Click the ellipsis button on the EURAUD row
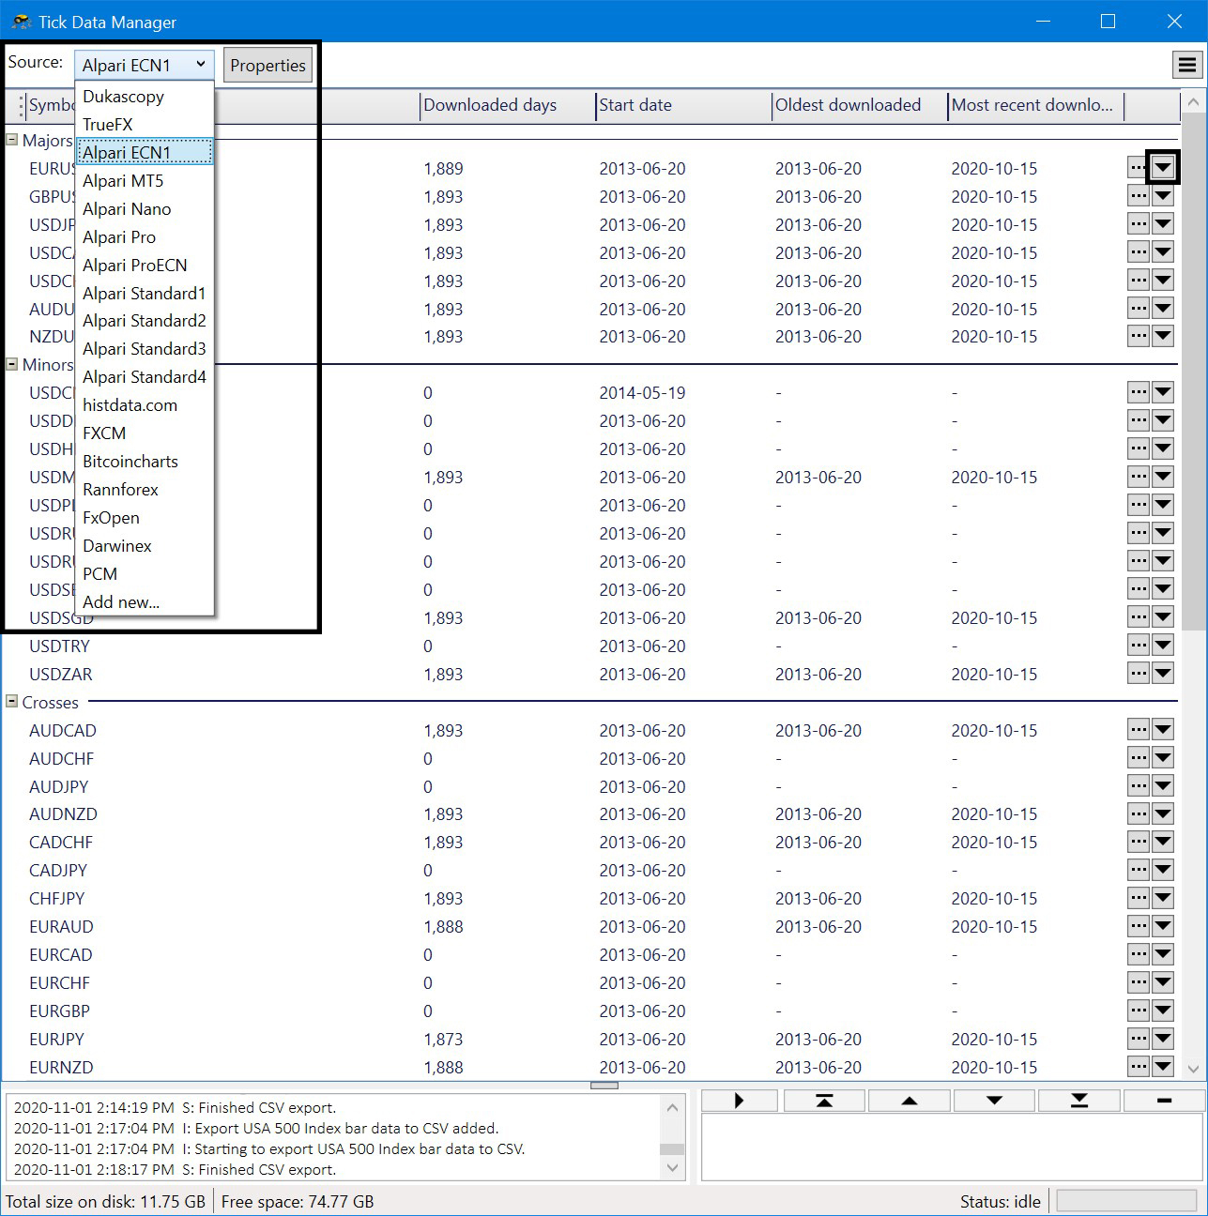Image resolution: width=1208 pixels, height=1216 pixels. (x=1139, y=927)
